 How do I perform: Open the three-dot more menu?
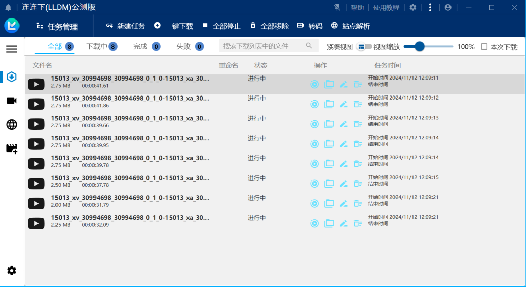(430, 7)
